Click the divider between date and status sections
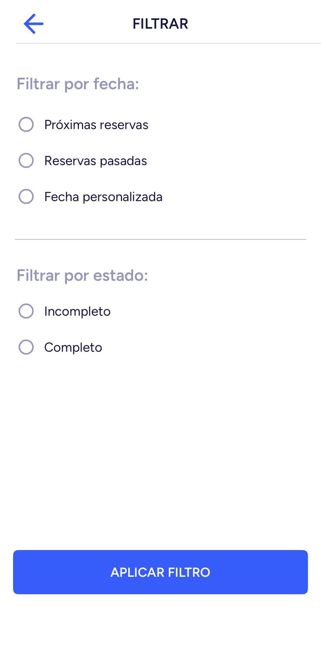The image size is (321, 663). pos(160,240)
